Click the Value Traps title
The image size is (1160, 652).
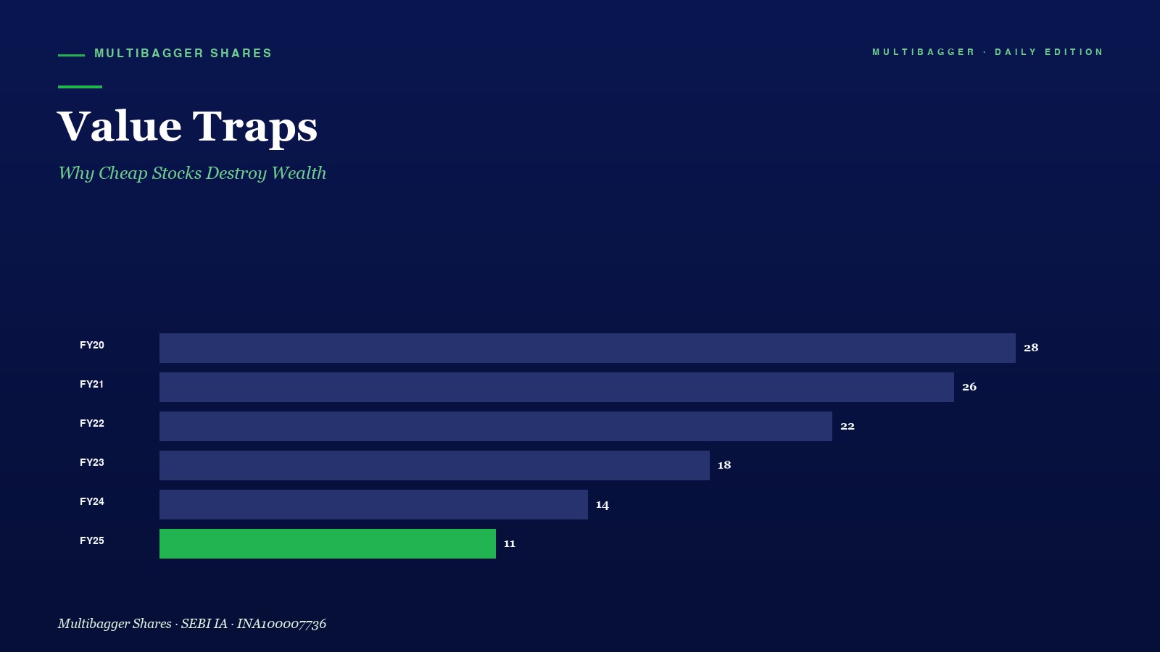coord(187,128)
